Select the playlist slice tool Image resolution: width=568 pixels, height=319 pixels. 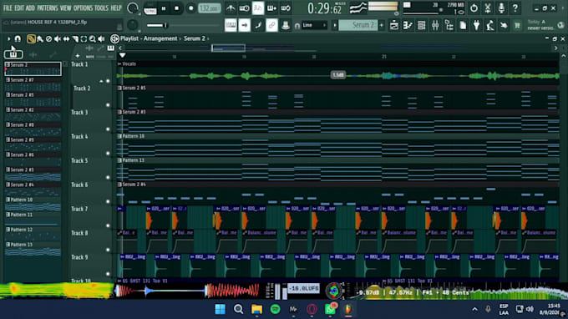pos(75,38)
